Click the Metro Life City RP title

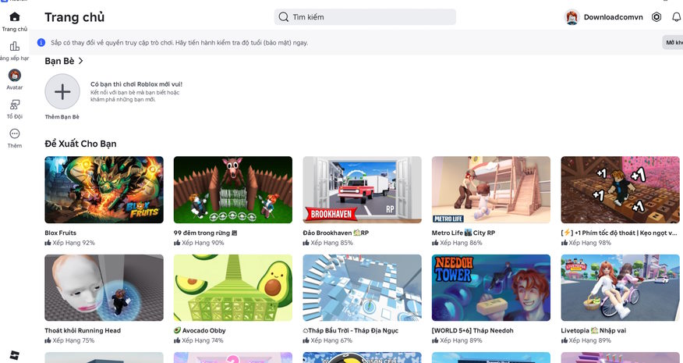pos(463,233)
